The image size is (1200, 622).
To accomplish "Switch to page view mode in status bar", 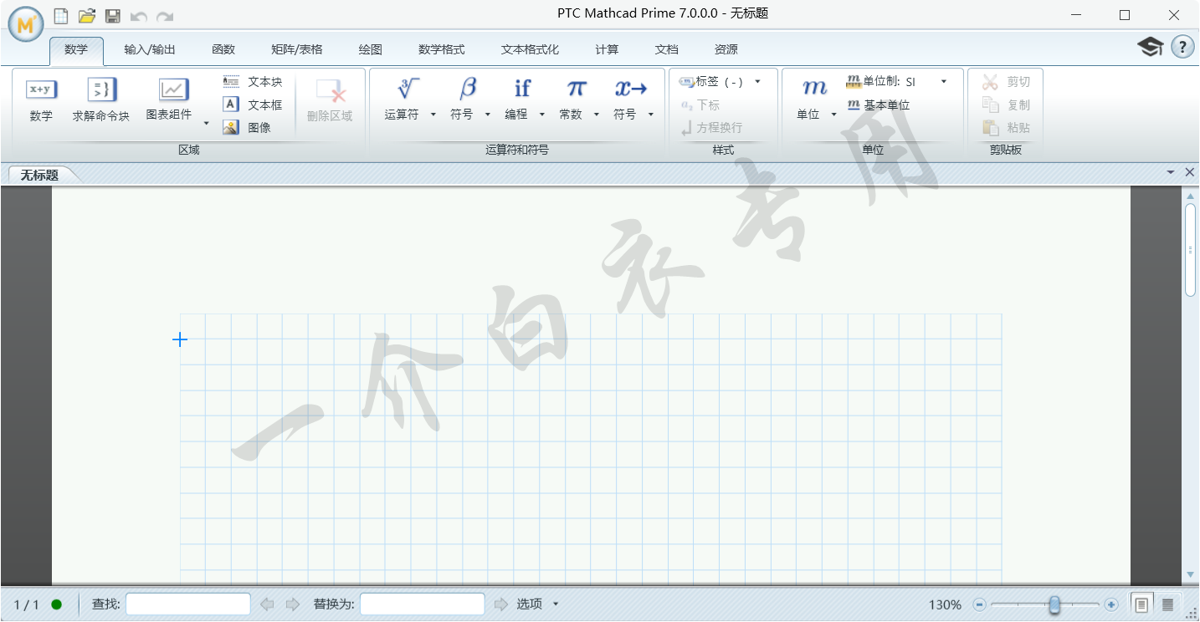I will coord(1141,604).
